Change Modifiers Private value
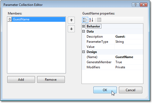152x103 pixels. pos(129,67)
